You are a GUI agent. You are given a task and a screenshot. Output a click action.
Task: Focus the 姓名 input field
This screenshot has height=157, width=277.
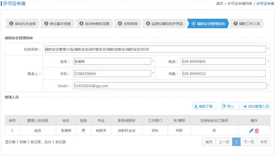[x=112, y=61]
